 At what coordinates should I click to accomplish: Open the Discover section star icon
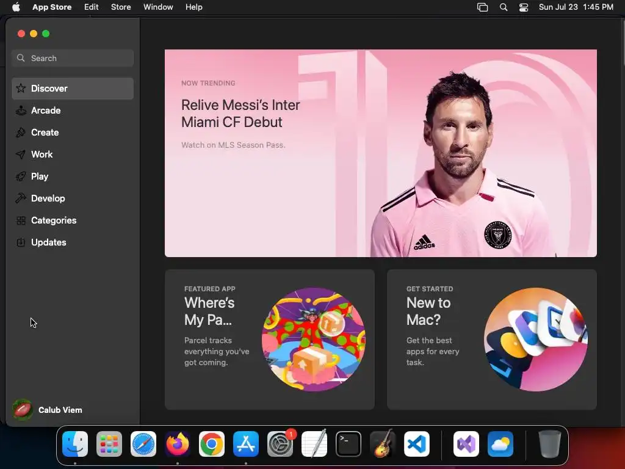[x=21, y=88]
